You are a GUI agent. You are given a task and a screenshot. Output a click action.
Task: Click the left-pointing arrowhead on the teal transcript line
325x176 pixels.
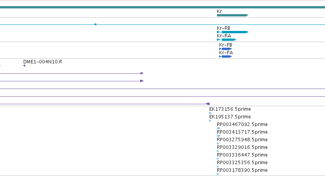coord(95,24)
